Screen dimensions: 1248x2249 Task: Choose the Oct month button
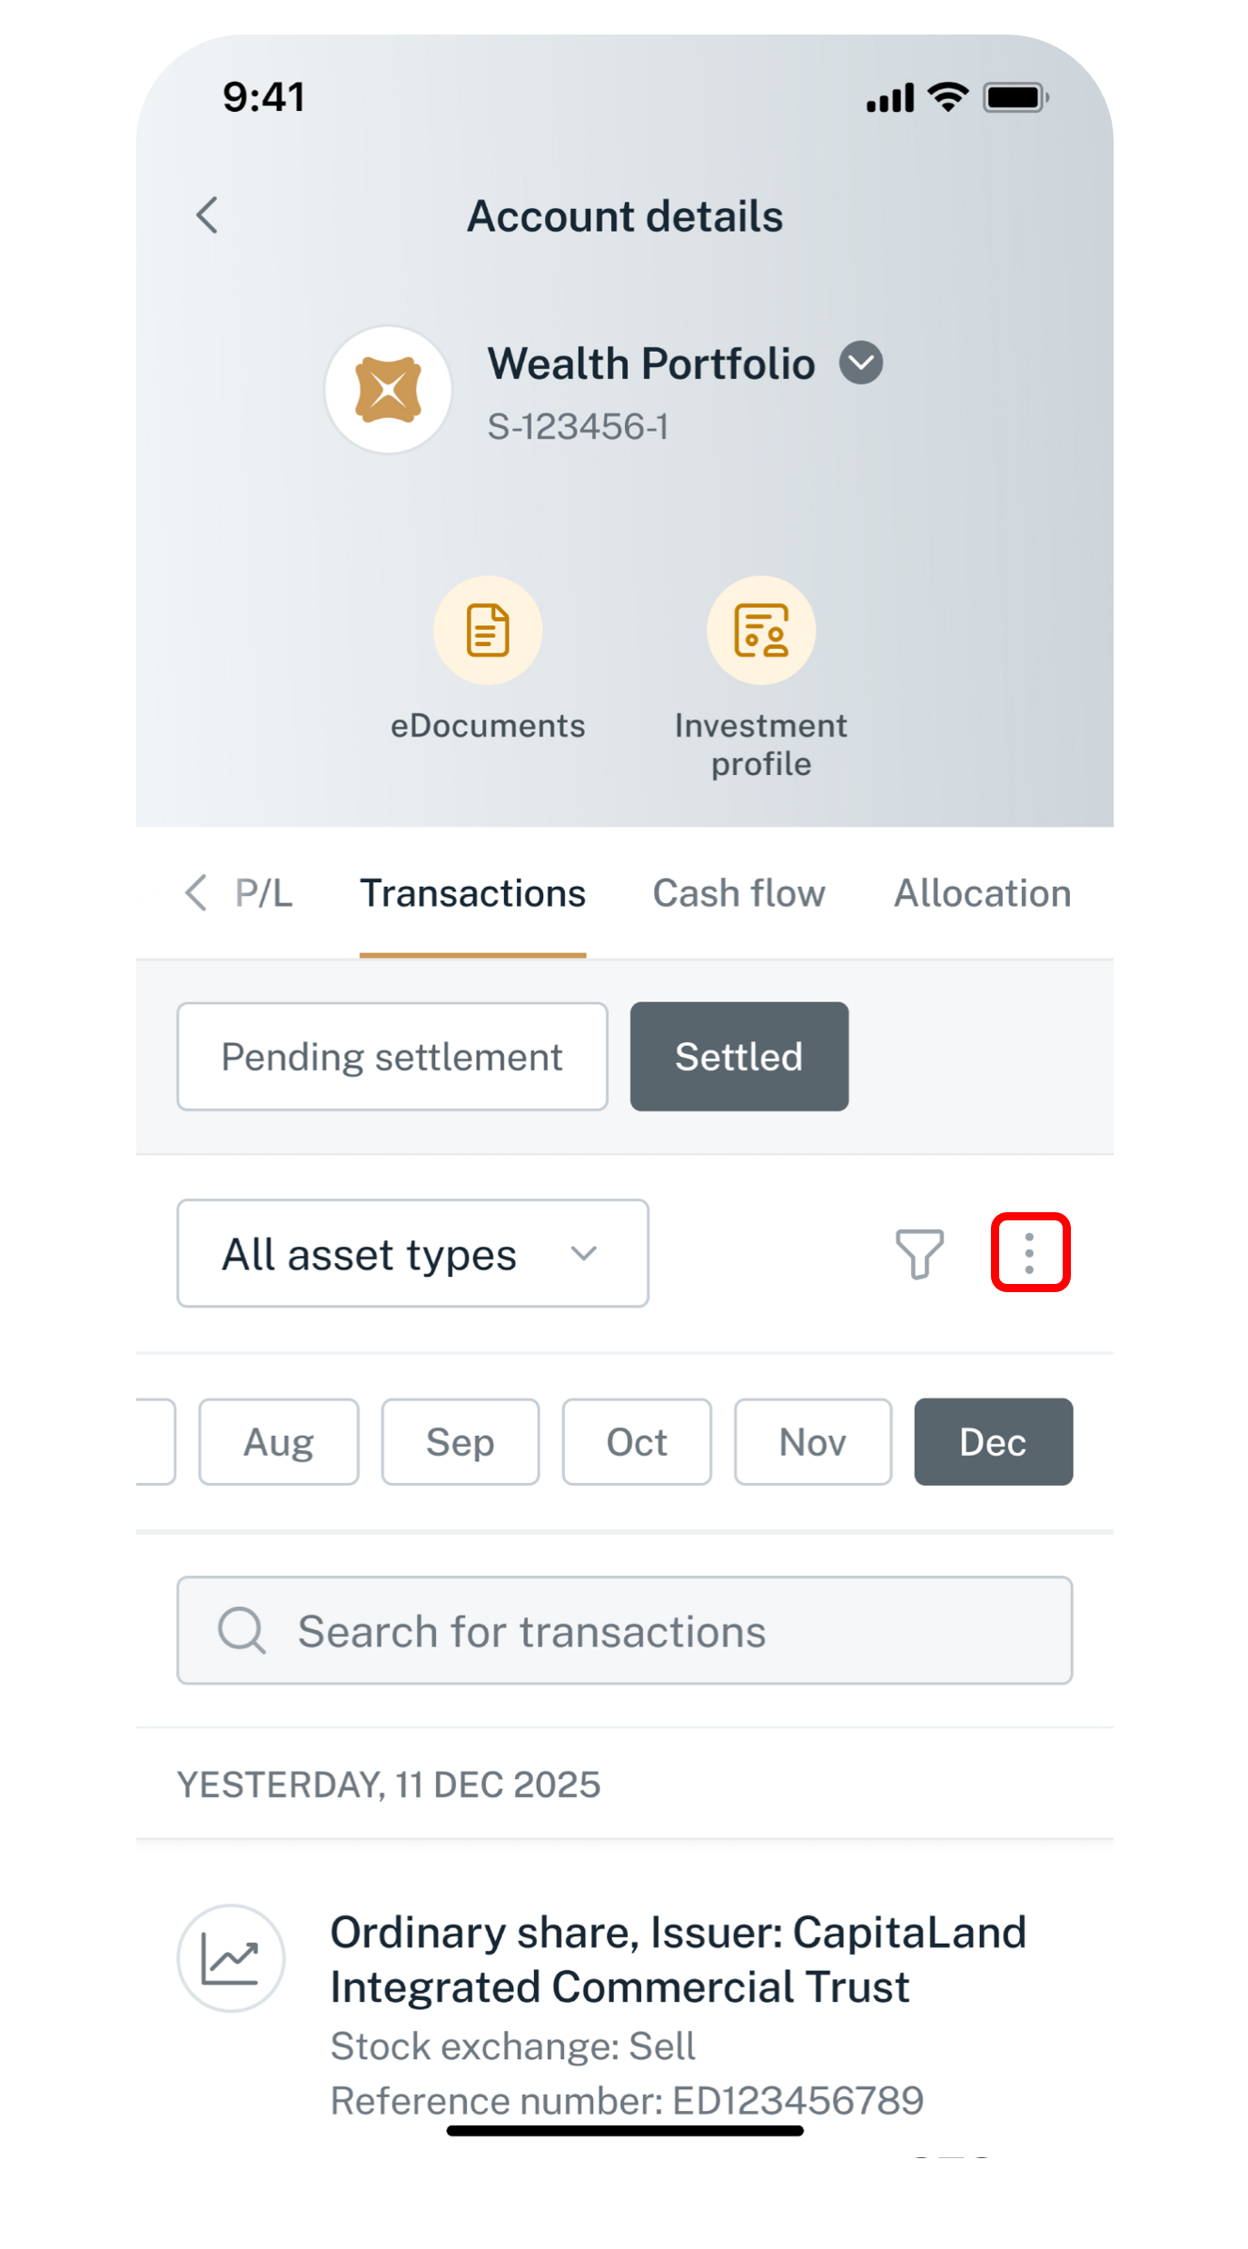point(637,1442)
